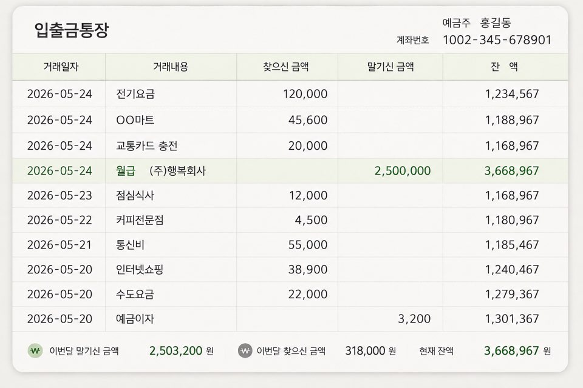The image size is (583, 388).
Task: Click the 찾으신 금액 column header
Action: click(286, 67)
